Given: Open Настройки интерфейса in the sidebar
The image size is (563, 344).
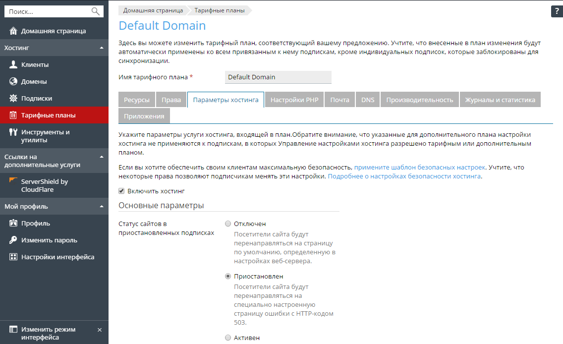Looking at the screenshot, I should (54, 257).
